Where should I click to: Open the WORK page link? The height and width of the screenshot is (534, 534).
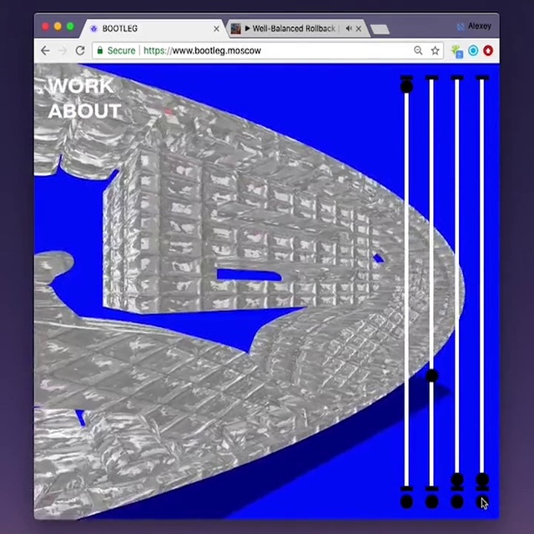[x=80, y=86]
